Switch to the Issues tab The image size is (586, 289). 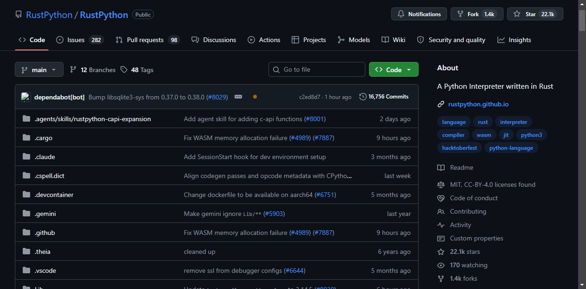pyautogui.click(x=80, y=40)
